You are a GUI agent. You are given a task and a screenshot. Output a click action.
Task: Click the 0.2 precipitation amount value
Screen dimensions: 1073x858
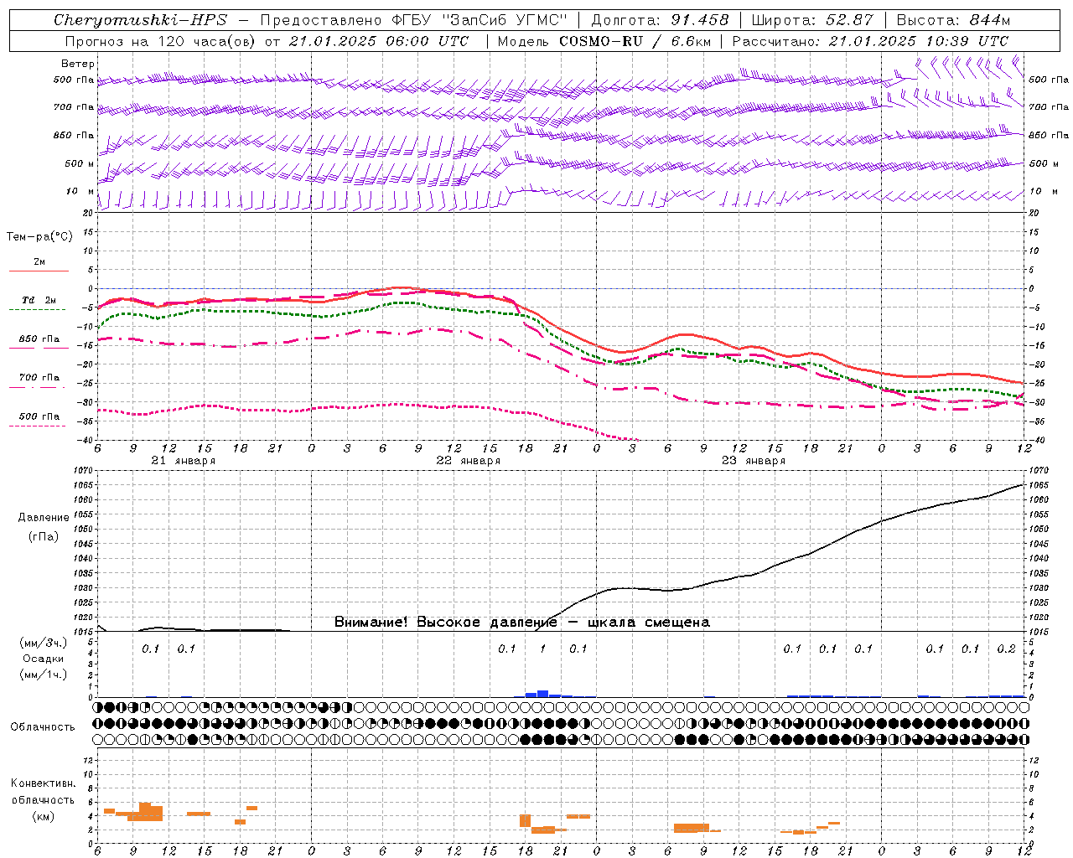1006,649
